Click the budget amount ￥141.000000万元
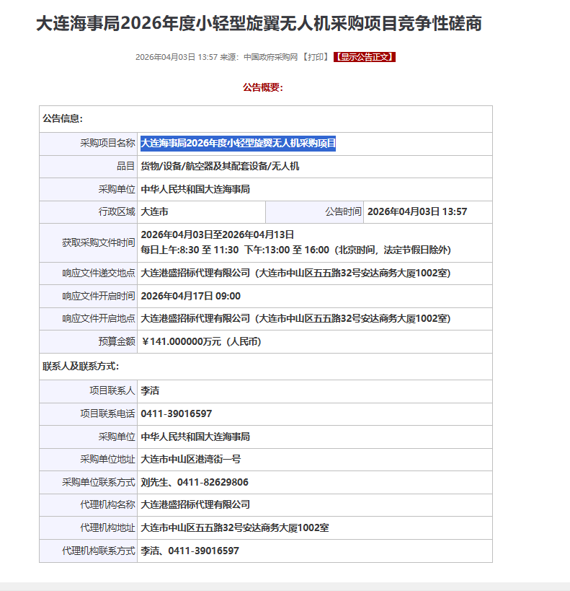The image size is (570, 591). (x=201, y=341)
